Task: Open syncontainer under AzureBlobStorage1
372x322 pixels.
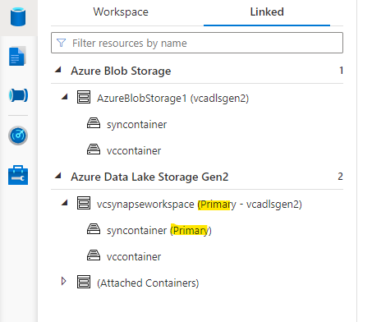Action: pyautogui.click(x=136, y=125)
